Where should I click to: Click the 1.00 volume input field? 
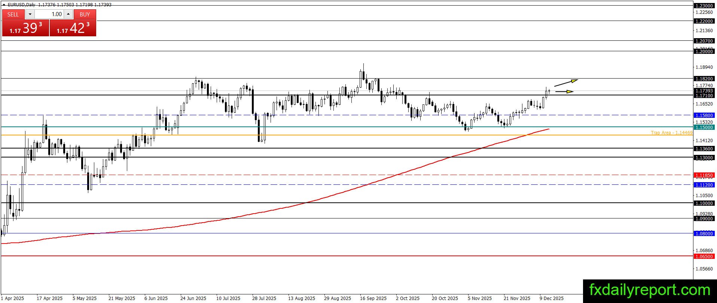click(x=49, y=14)
